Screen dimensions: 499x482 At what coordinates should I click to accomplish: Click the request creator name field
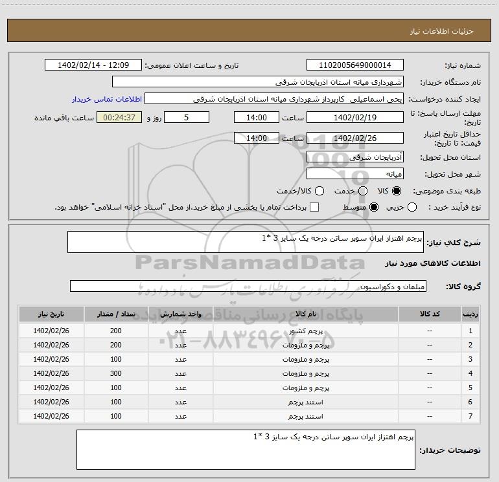point(274,99)
